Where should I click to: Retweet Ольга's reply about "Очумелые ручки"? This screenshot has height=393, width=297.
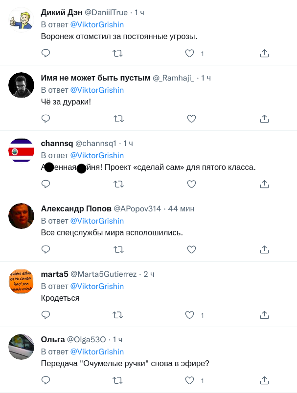point(118,380)
